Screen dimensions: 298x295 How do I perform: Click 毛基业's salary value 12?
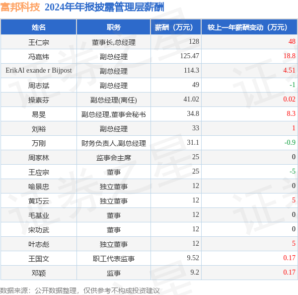196,215
